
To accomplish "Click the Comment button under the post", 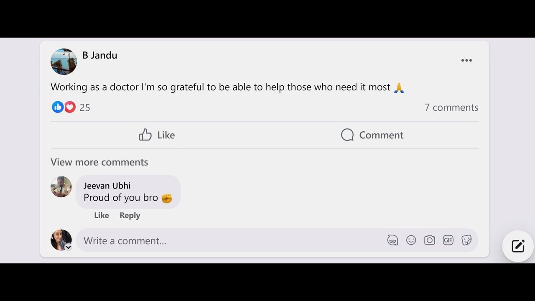I will coord(372,135).
